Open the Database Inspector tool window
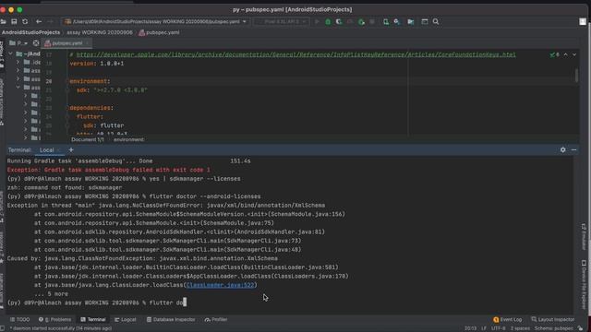Viewport: 591px width, 332px height. (x=171, y=320)
